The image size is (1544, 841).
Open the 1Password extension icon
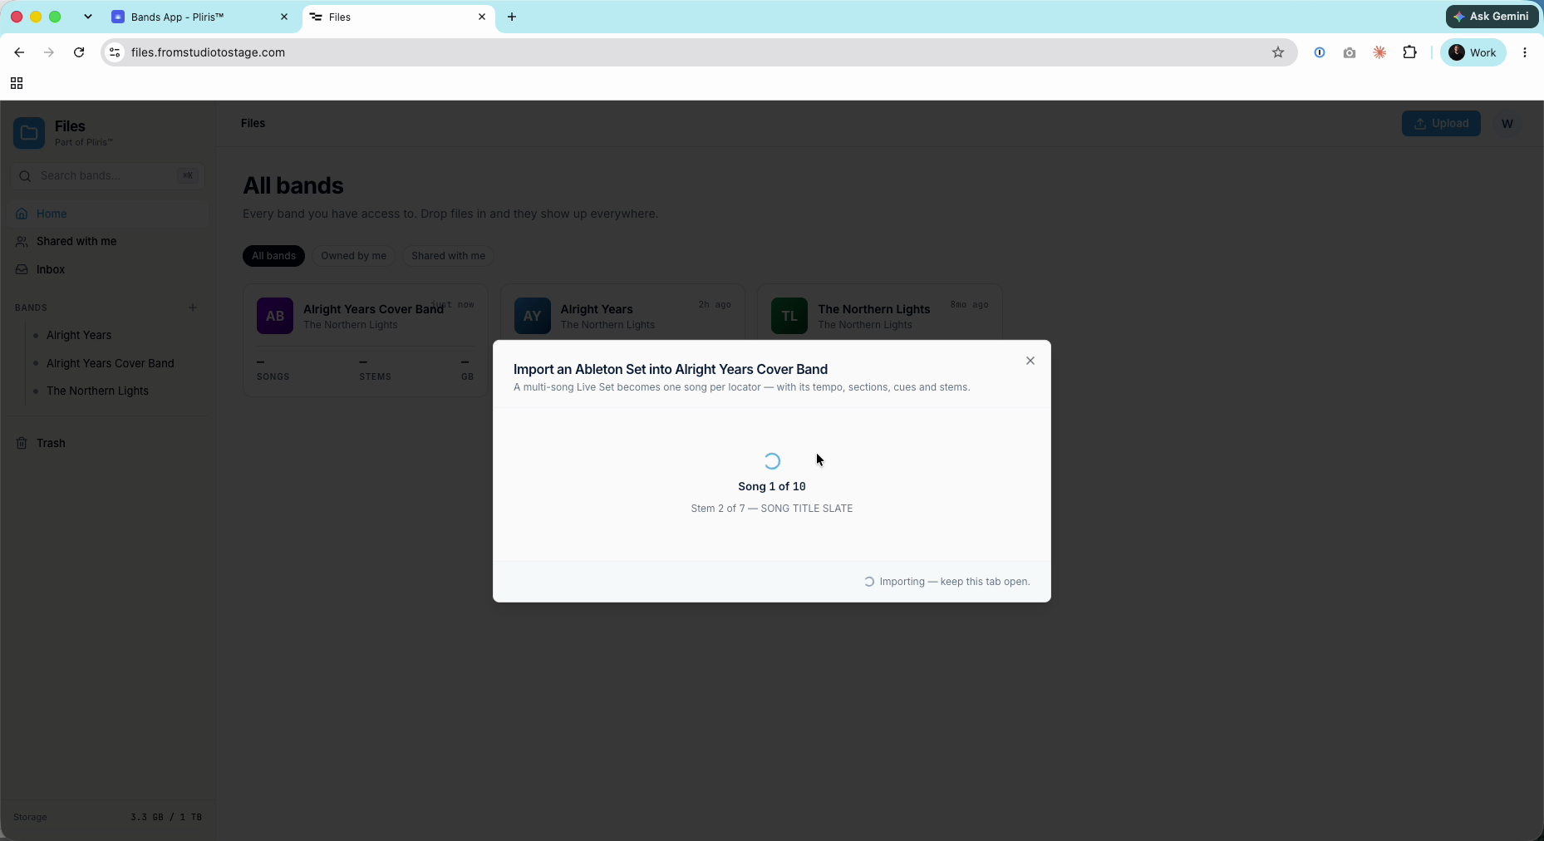[1320, 52]
